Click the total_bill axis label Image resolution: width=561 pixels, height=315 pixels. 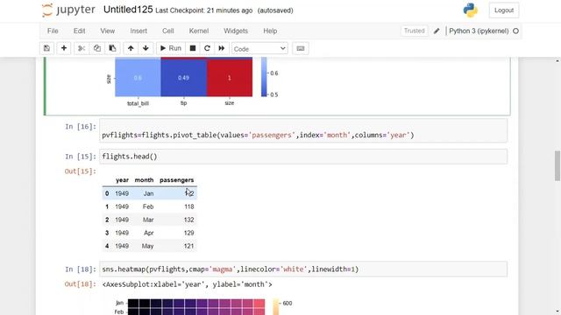[x=138, y=103]
